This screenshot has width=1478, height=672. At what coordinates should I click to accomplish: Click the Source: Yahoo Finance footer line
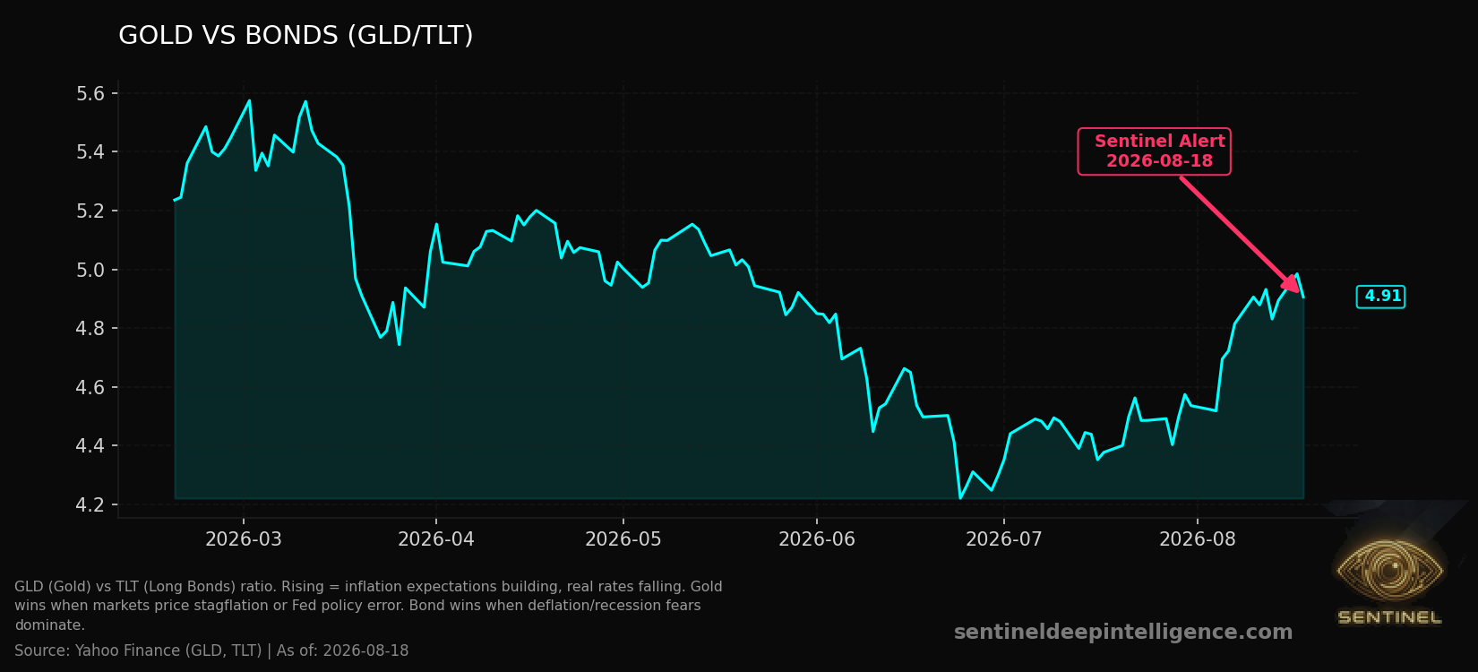(x=211, y=650)
